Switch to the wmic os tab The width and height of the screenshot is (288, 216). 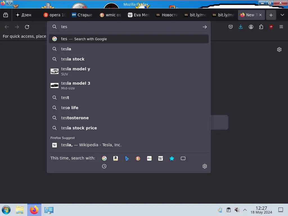111,15
